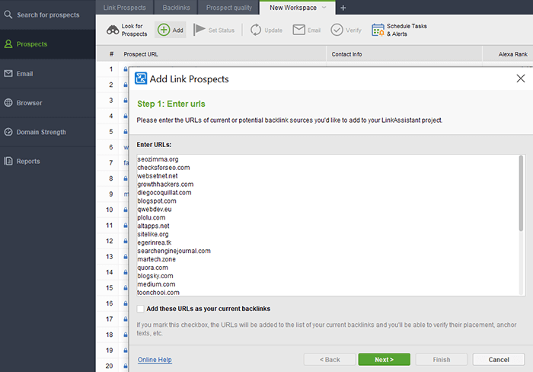Image resolution: width=533 pixels, height=372 pixels.
Task: Click plolu.com in the URL list
Action: click(x=152, y=217)
